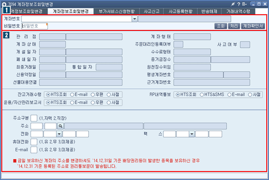The width and height of the screenshot is (269, 180).
Task: Click the 주문대리인등록여부 field
Action: [x=178, y=45]
